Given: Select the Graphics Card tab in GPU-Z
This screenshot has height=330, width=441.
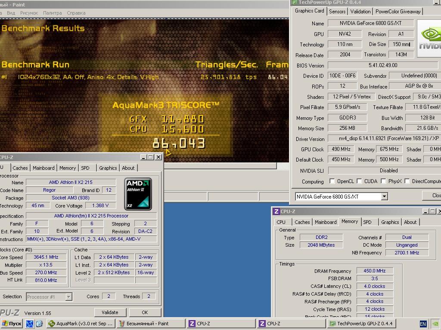Looking at the screenshot, I should (x=309, y=11).
